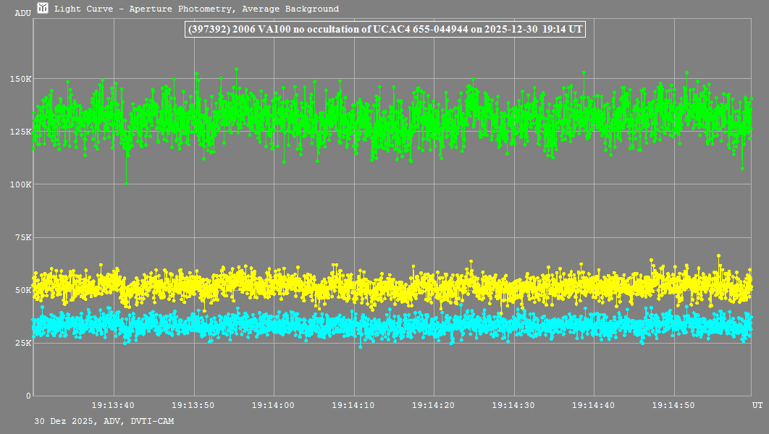Click the footer text '30 Dez 2025, ADV, DVTI-CAM'
The height and width of the screenshot is (434, 769).
104,421
